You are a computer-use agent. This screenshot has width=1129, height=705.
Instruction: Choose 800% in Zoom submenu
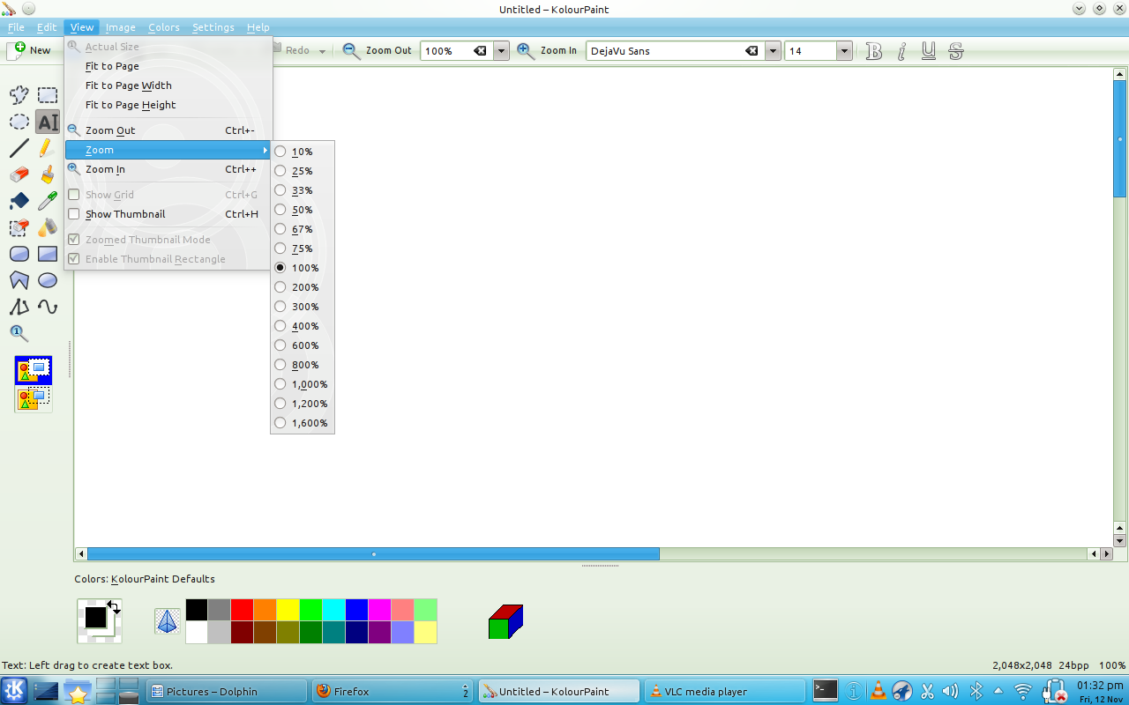(303, 365)
